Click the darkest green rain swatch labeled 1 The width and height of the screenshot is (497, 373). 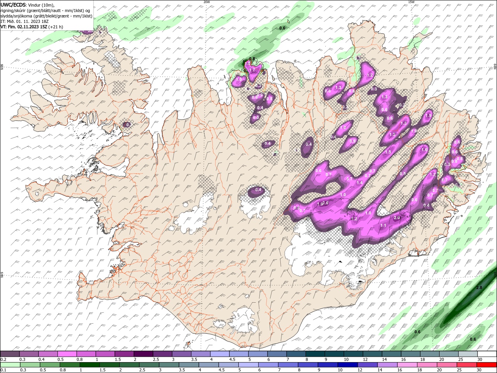click(90, 365)
